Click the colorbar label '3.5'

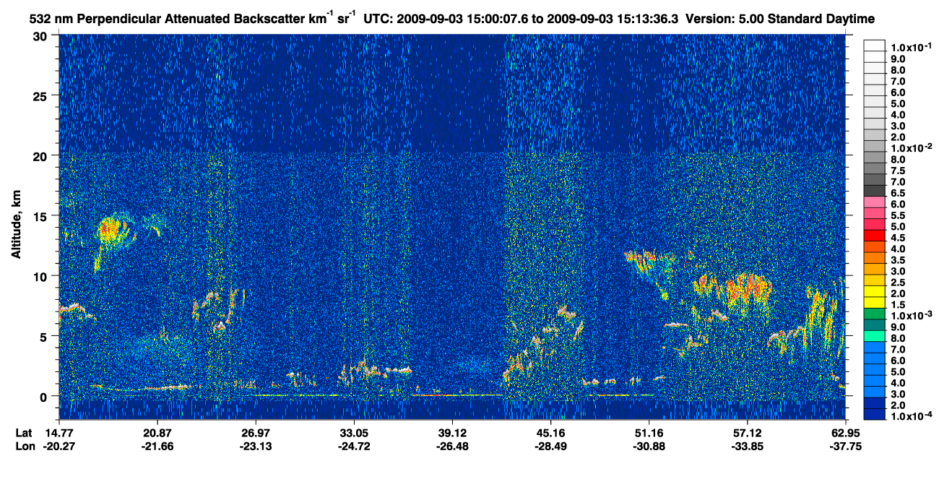[899, 259]
